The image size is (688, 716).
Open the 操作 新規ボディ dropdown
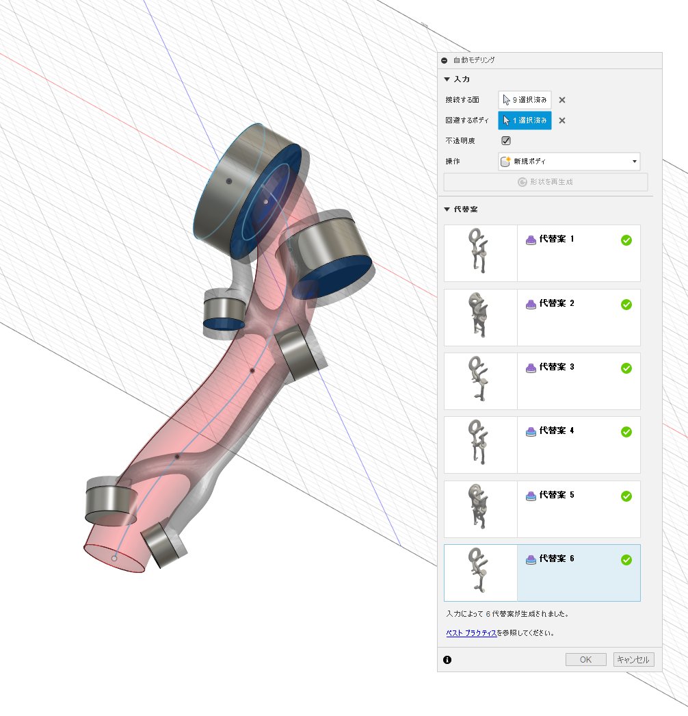tap(569, 161)
